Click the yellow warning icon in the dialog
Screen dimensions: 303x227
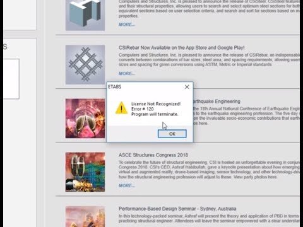click(x=121, y=108)
